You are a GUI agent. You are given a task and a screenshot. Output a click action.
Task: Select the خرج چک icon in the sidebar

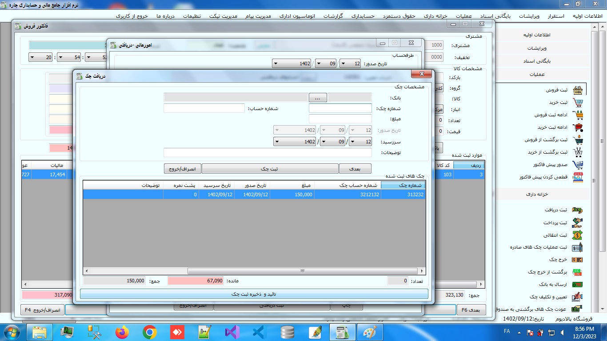point(577,260)
